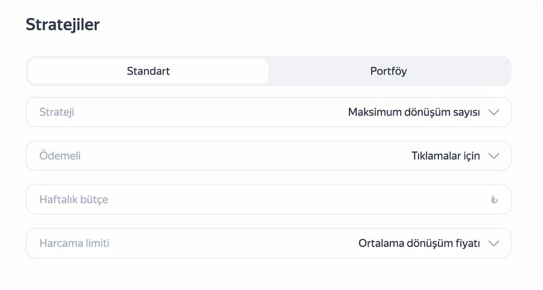543x290 pixels.
Task: Switch to the Standart tab
Action: point(148,71)
